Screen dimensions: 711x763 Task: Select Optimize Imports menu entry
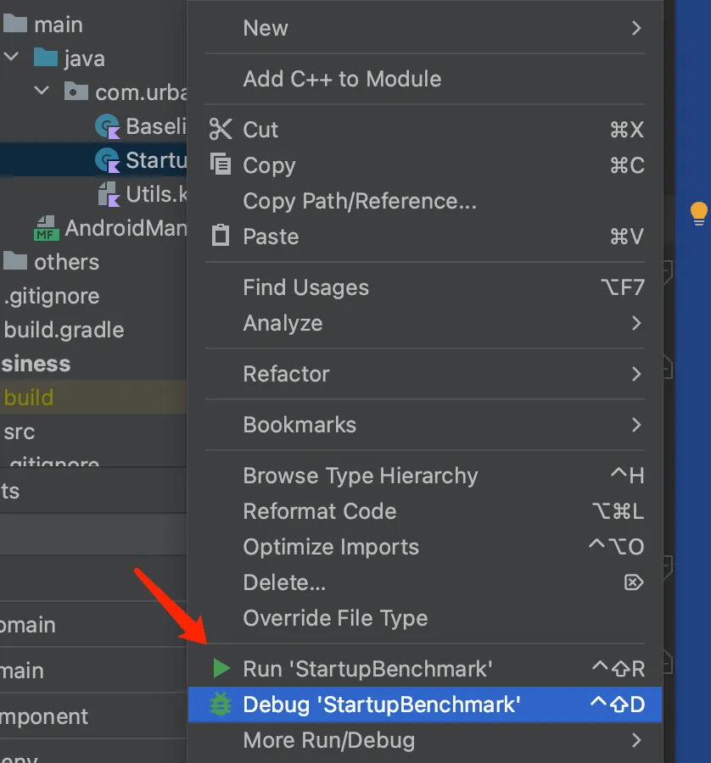pos(331,547)
